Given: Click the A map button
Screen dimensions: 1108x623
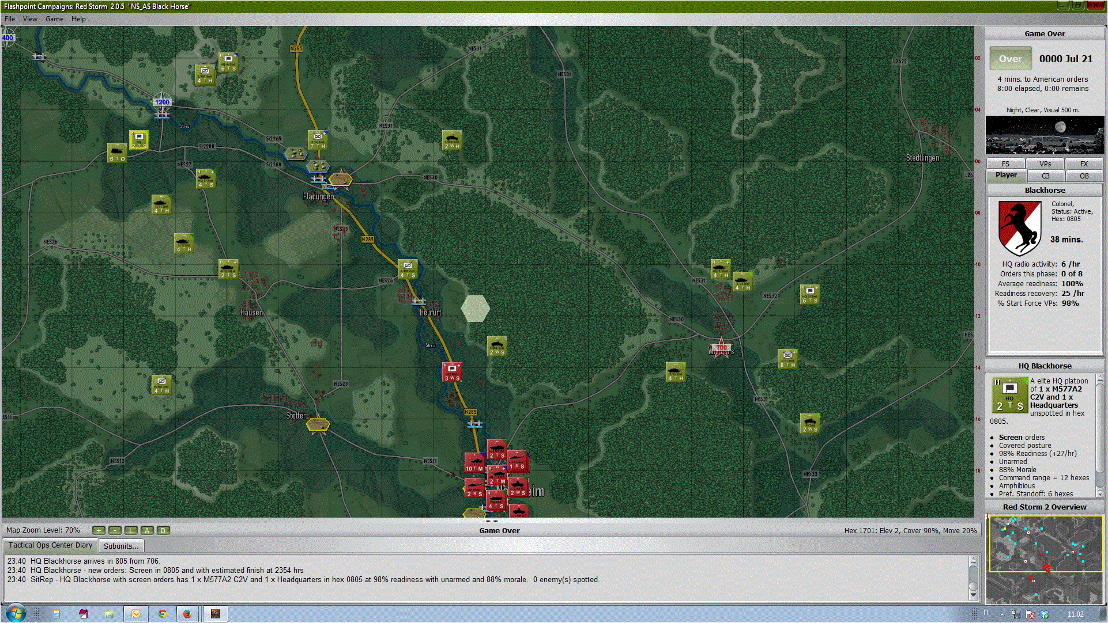Looking at the screenshot, I should [147, 530].
